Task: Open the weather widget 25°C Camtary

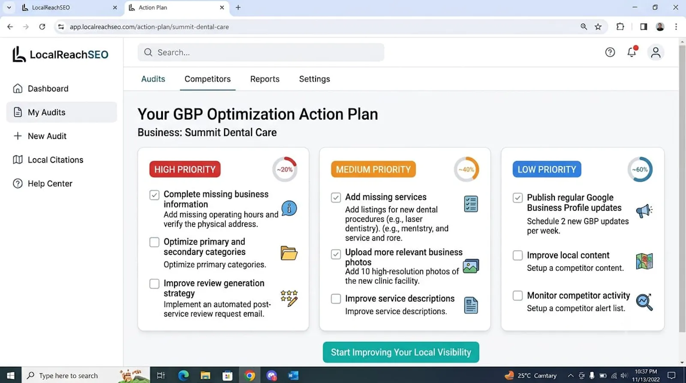Action: click(x=531, y=376)
